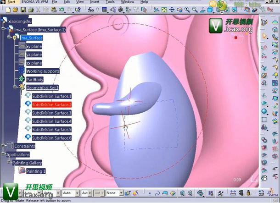This screenshot has height=203, width=280.
Task: Open the Window menu
Action: click(128, 2)
